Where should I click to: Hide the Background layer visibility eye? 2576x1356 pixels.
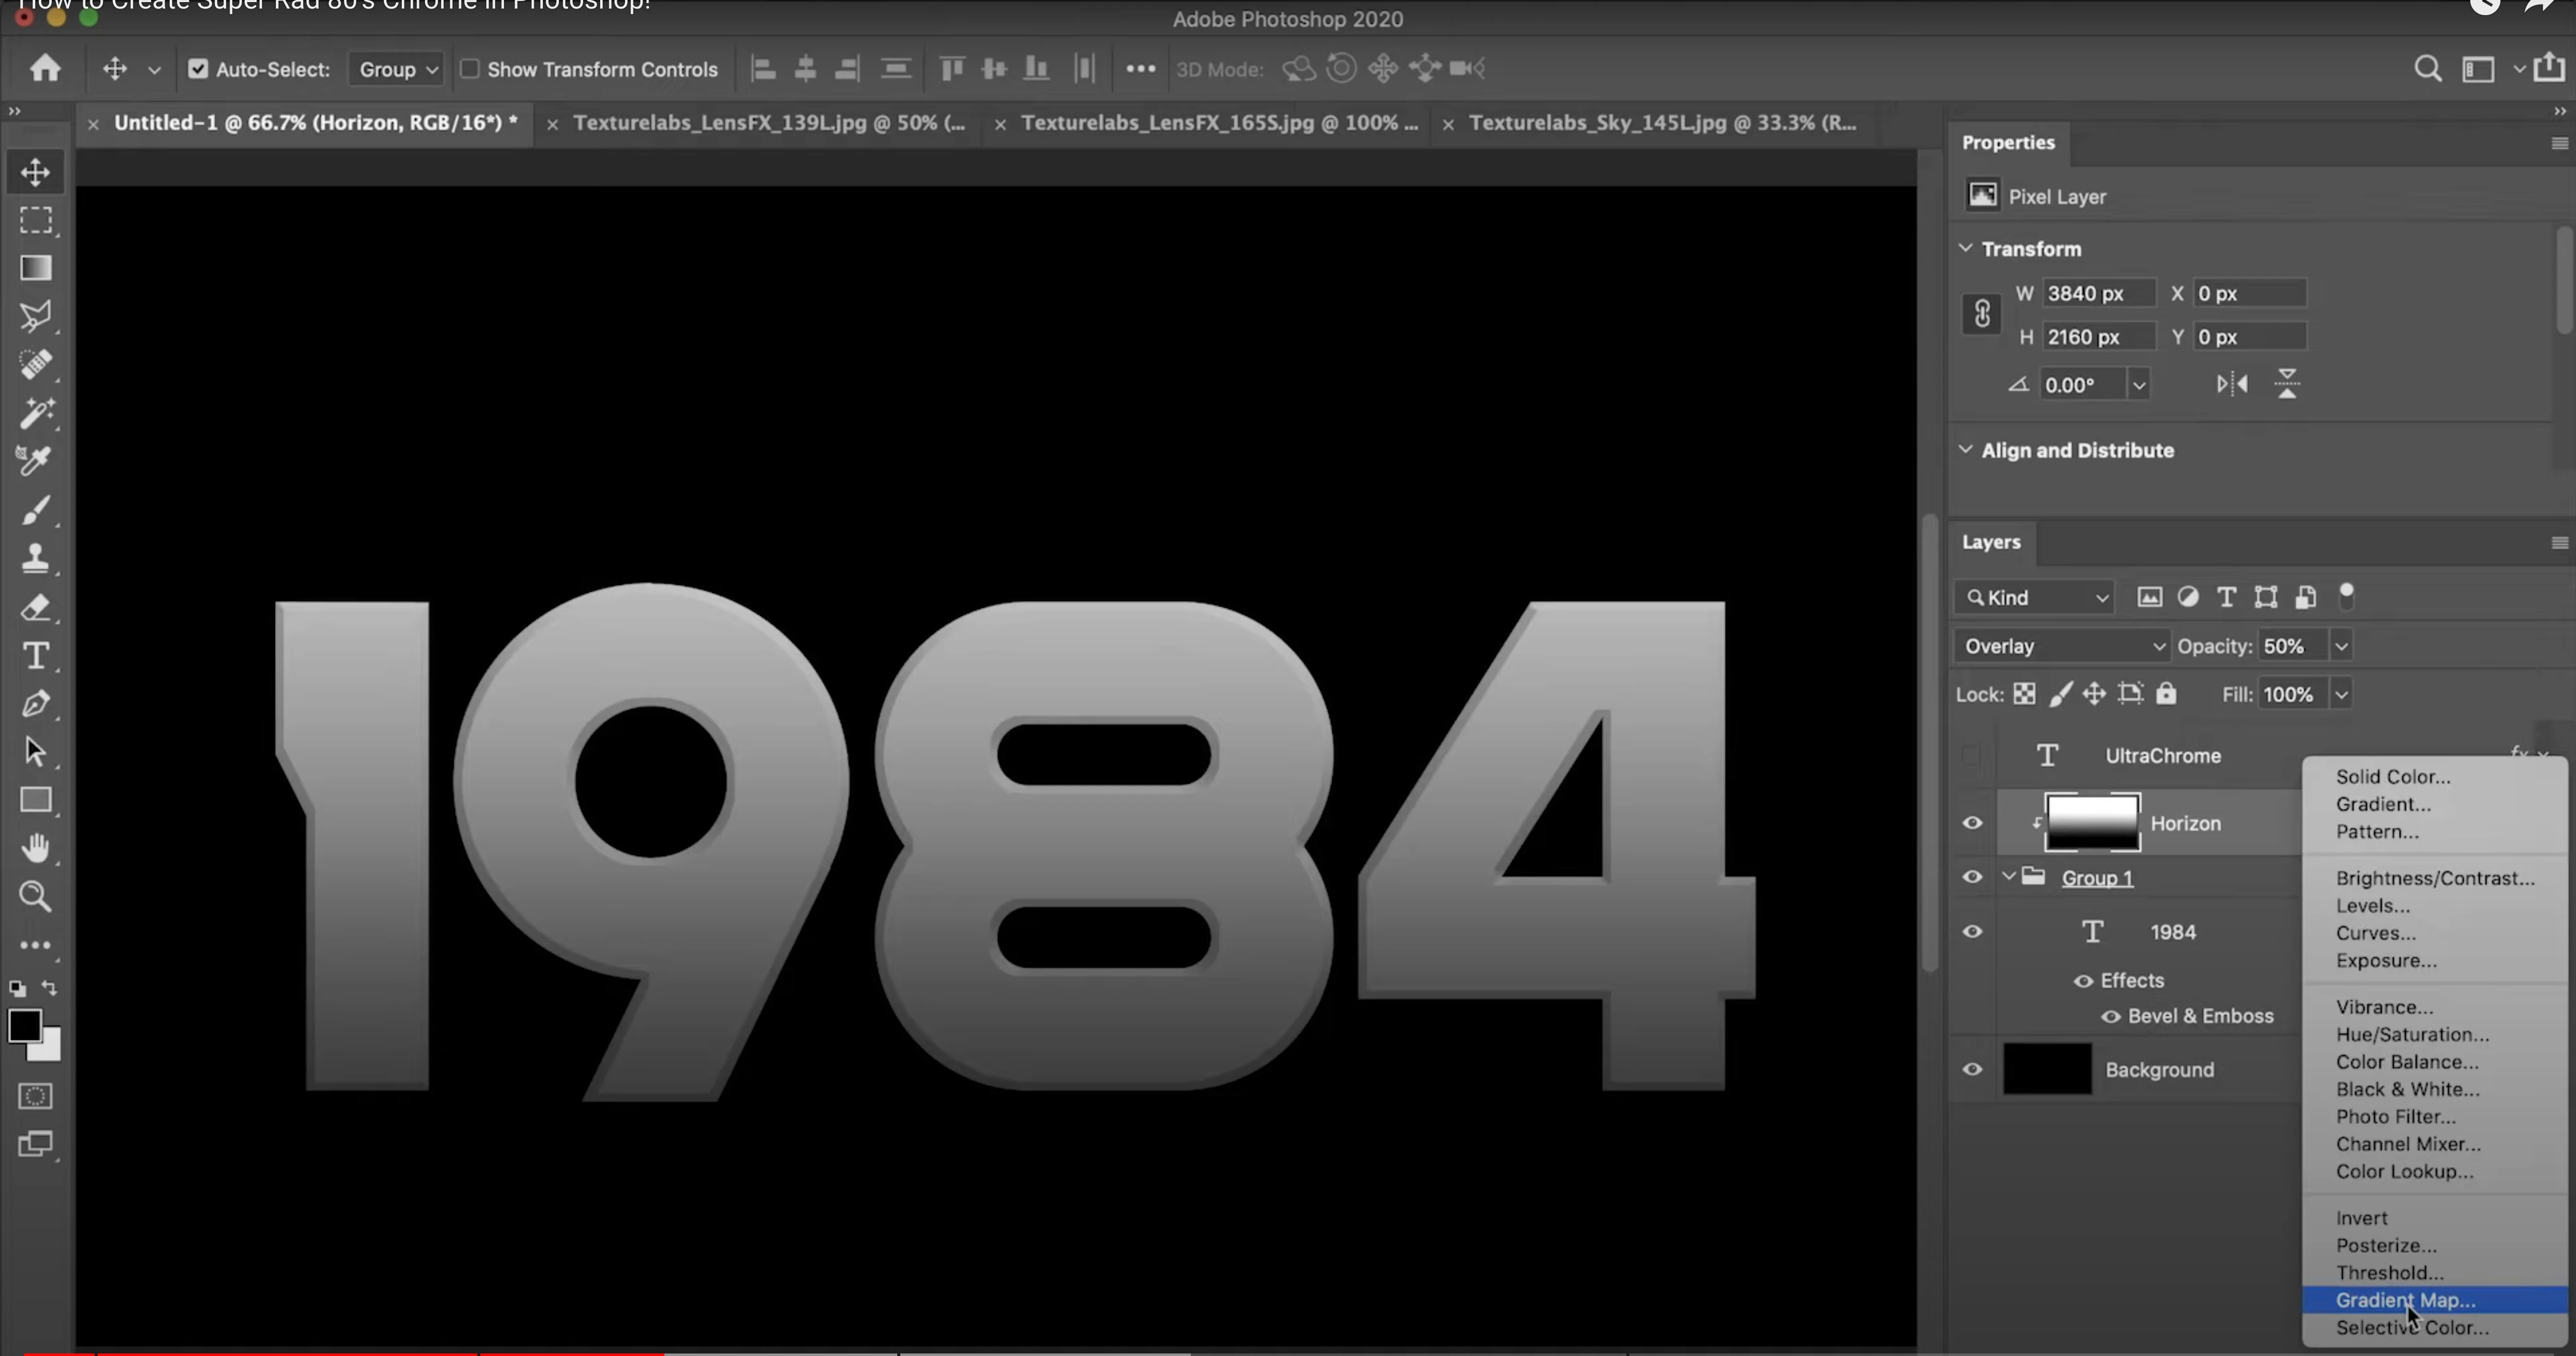tap(1972, 1069)
